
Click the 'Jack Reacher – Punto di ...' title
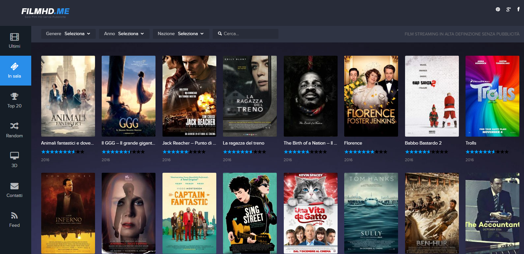(189, 143)
